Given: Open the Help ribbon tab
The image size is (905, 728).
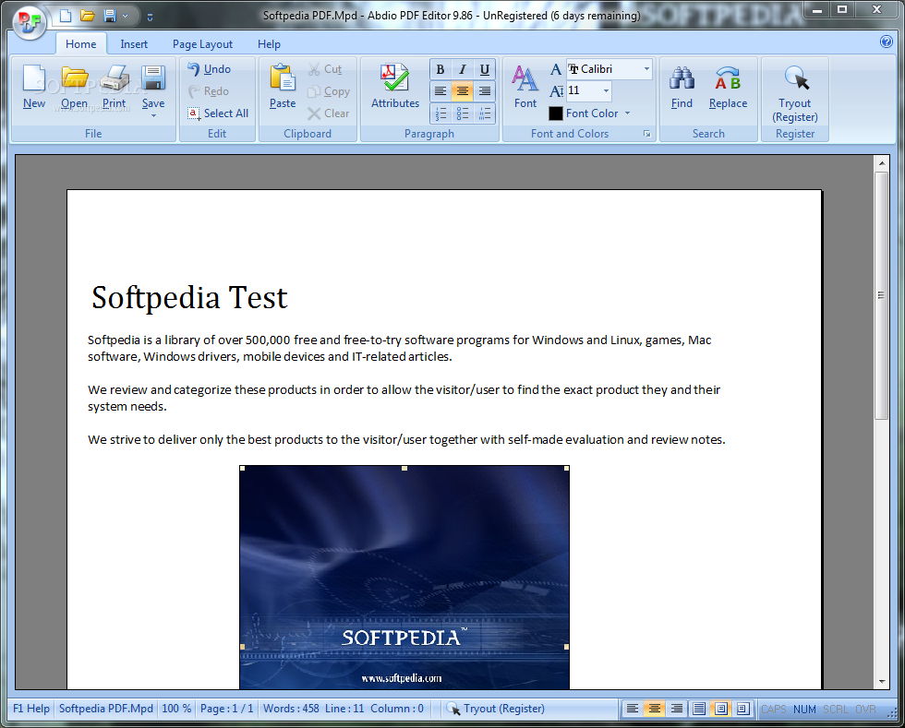Looking at the screenshot, I should [x=269, y=44].
